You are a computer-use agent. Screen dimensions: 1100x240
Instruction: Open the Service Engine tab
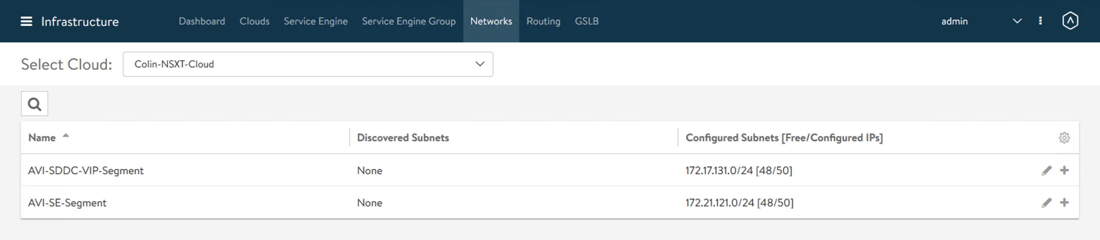pos(316,21)
